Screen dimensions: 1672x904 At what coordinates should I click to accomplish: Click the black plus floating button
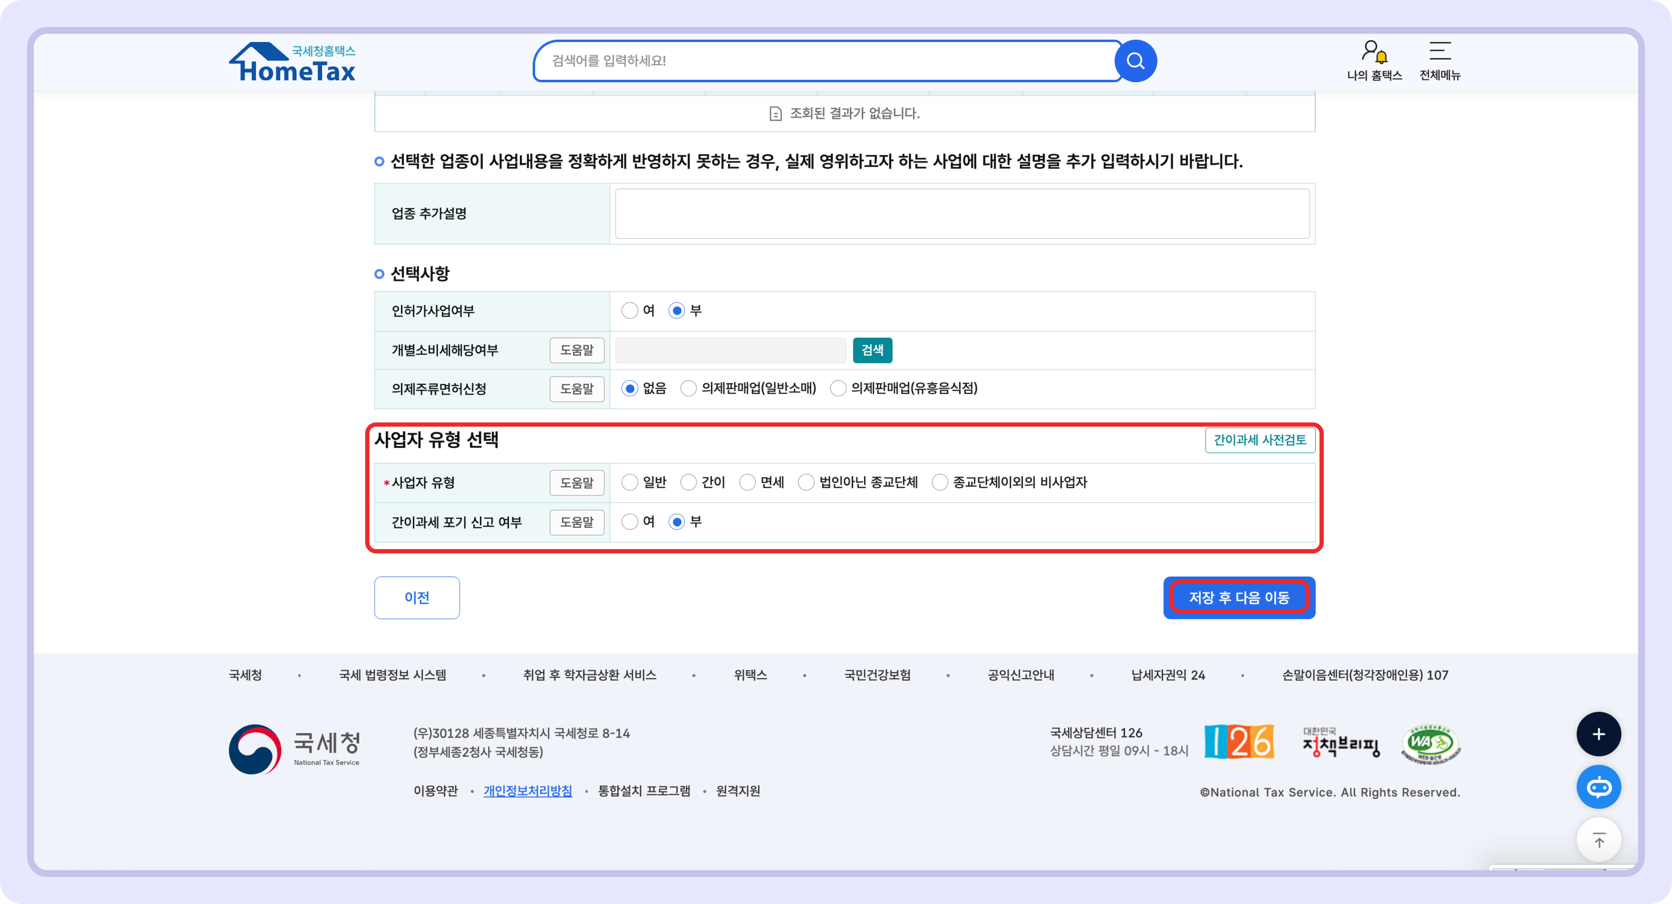click(1599, 734)
